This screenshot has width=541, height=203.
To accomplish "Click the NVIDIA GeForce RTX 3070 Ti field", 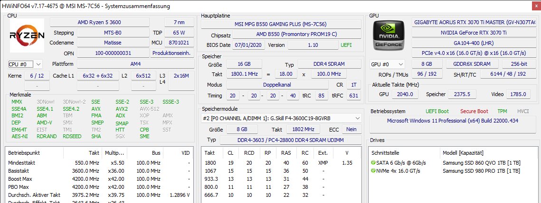I will [x=474, y=33].
